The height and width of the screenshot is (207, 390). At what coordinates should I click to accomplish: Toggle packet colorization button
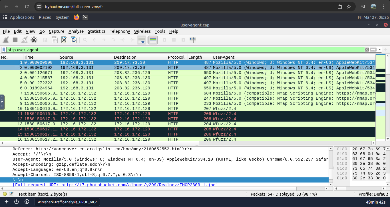coord(153,40)
